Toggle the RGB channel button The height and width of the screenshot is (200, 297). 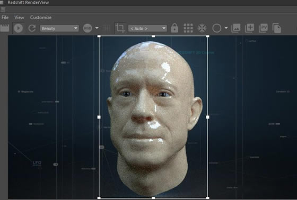click(x=88, y=28)
